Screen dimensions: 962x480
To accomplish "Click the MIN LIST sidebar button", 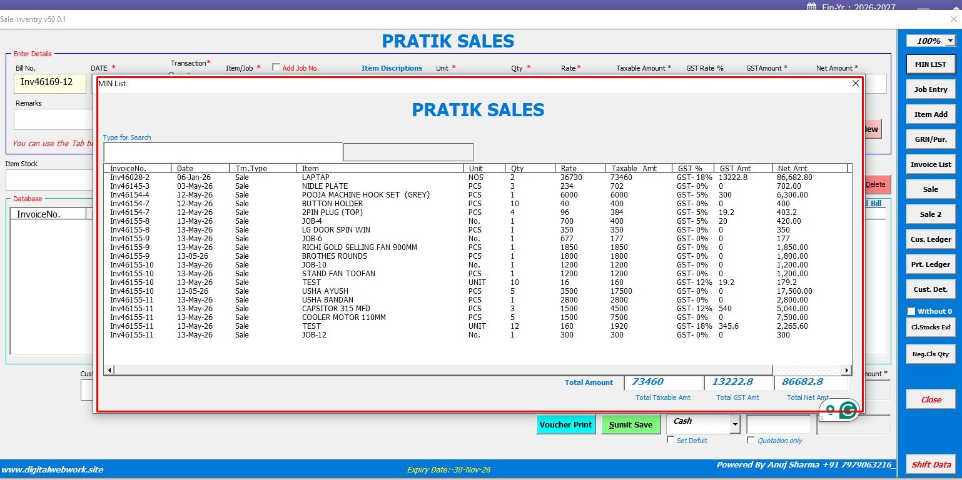I will pyautogui.click(x=931, y=64).
